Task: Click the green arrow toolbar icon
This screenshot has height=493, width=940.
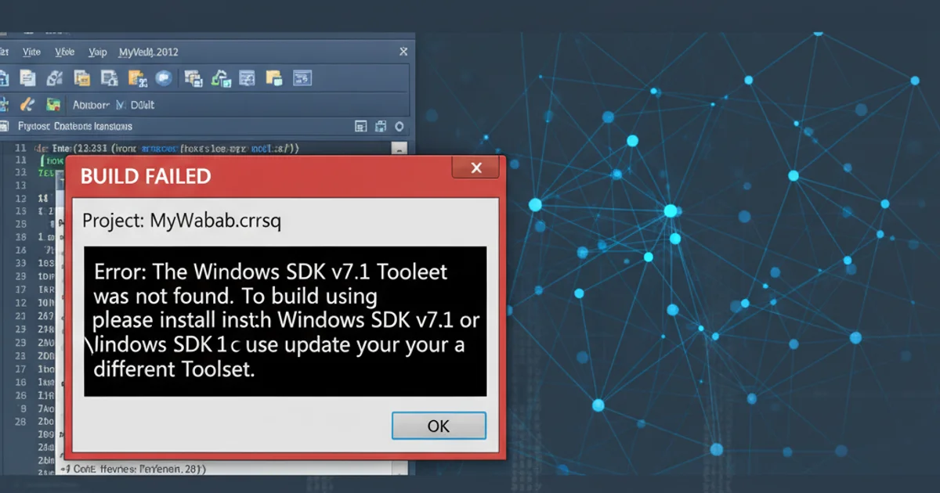Action: point(221,77)
